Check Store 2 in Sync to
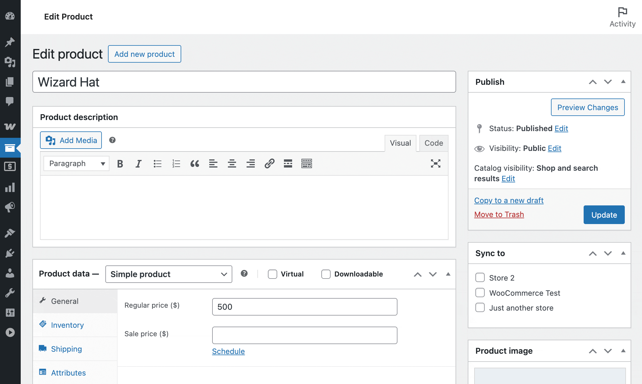Viewport: 642px width, 384px height. (x=480, y=278)
